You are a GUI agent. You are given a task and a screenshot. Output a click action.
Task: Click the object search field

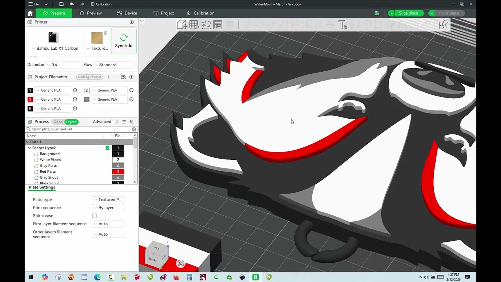pyautogui.click(x=81, y=129)
